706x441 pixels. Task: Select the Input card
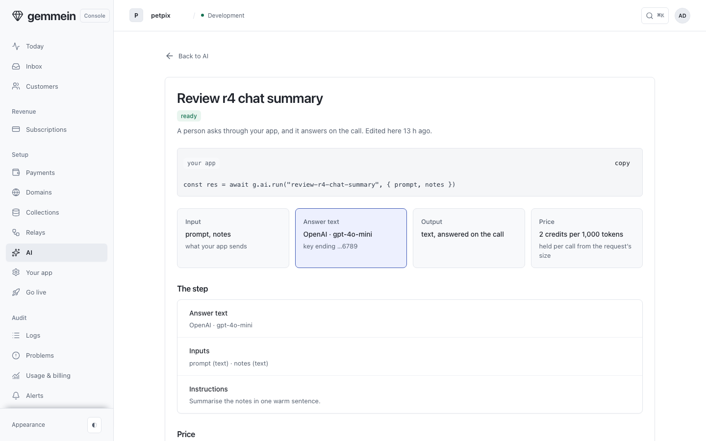point(233,238)
